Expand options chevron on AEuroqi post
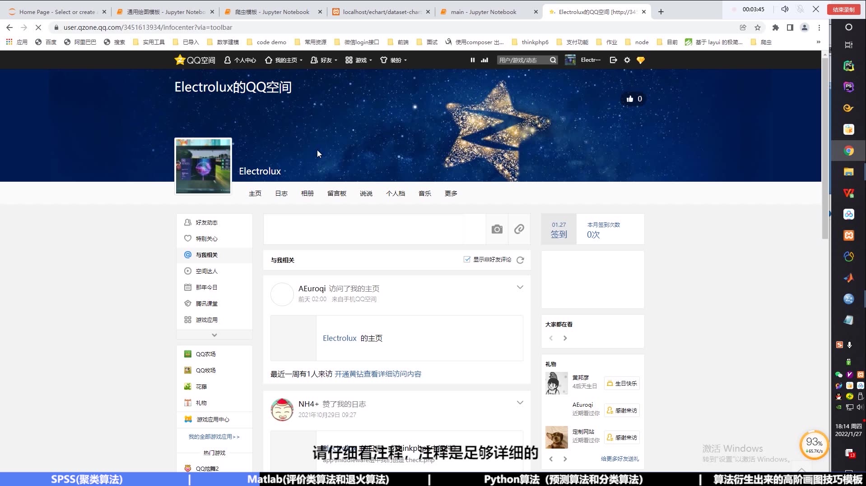The width and height of the screenshot is (866, 486). [x=520, y=287]
